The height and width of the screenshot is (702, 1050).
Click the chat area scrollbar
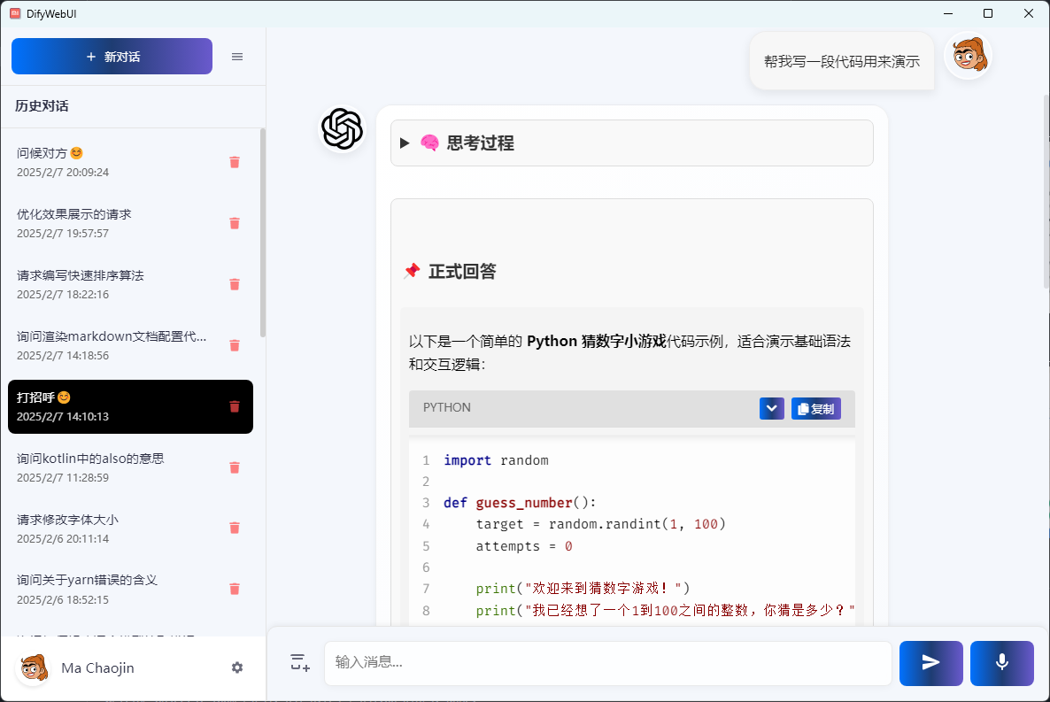pyautogui.click(x=1046, y=191)
